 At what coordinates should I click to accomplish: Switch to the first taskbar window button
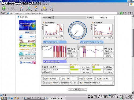coord(34,98)
